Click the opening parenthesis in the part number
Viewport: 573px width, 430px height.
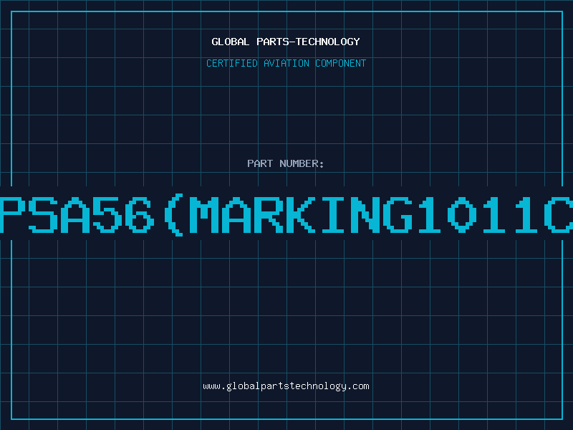point(173,214)
